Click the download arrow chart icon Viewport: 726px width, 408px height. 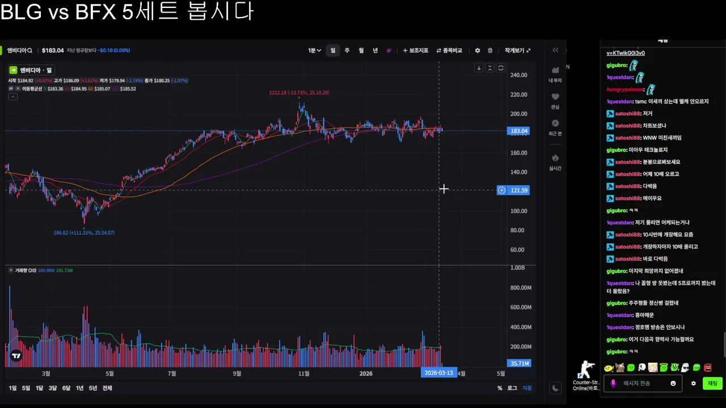click(x=479, y=68)
